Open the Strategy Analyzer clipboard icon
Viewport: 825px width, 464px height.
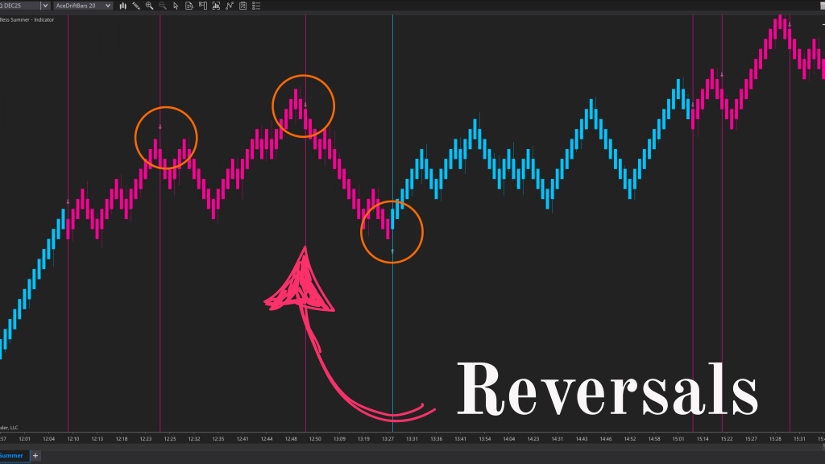(243, 6)
